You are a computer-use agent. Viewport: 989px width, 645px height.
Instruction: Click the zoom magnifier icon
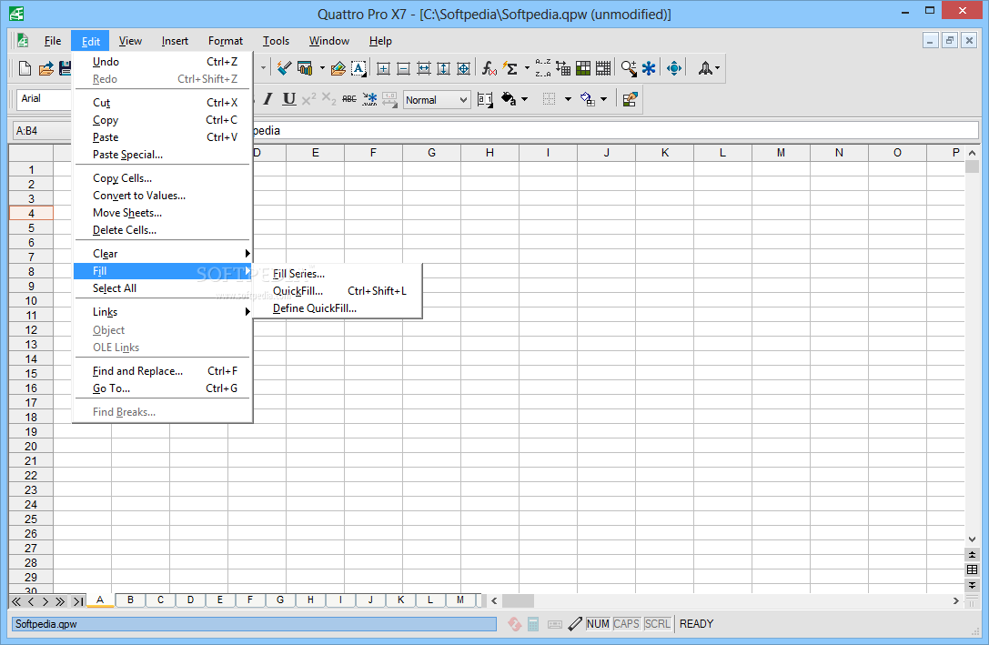tap(628, 68)
